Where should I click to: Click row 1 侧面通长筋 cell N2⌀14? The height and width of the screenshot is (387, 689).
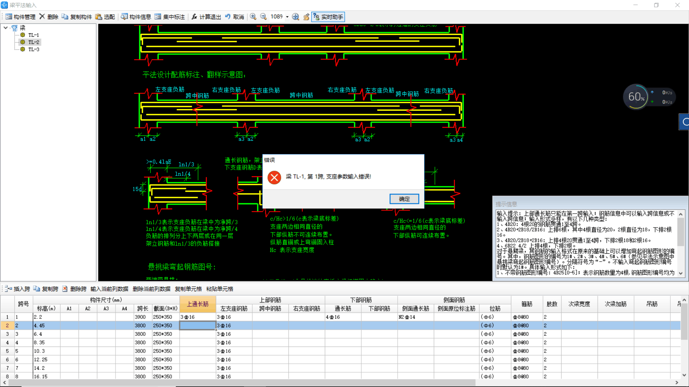[x=416, y=317]
